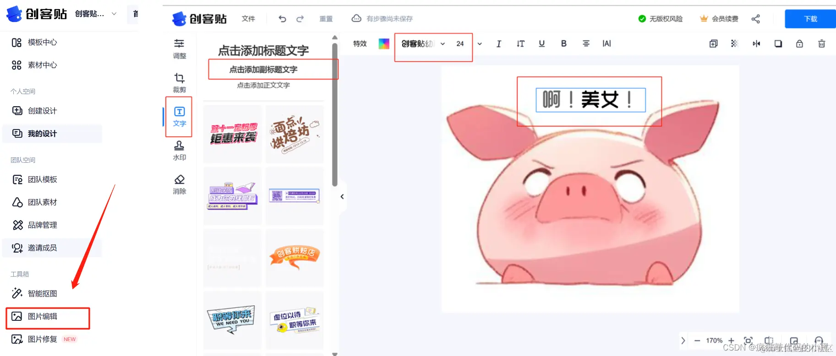The height and width of the screenshot is (356, 836).
Task: Open the 文件 menu
Action: (x=248, y=19)
